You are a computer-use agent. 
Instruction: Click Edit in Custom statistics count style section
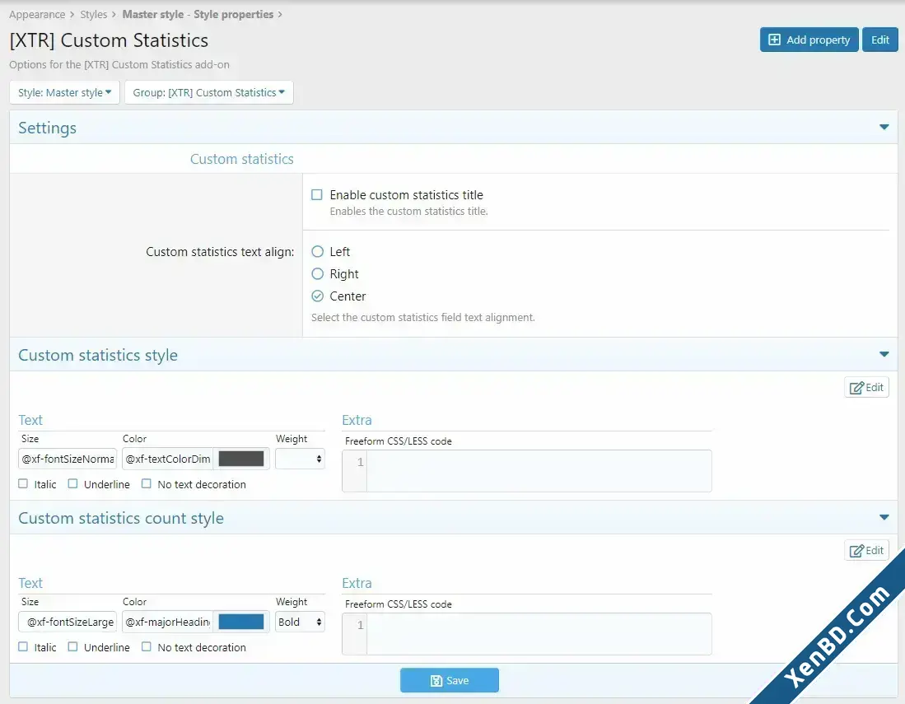(866, 551)
